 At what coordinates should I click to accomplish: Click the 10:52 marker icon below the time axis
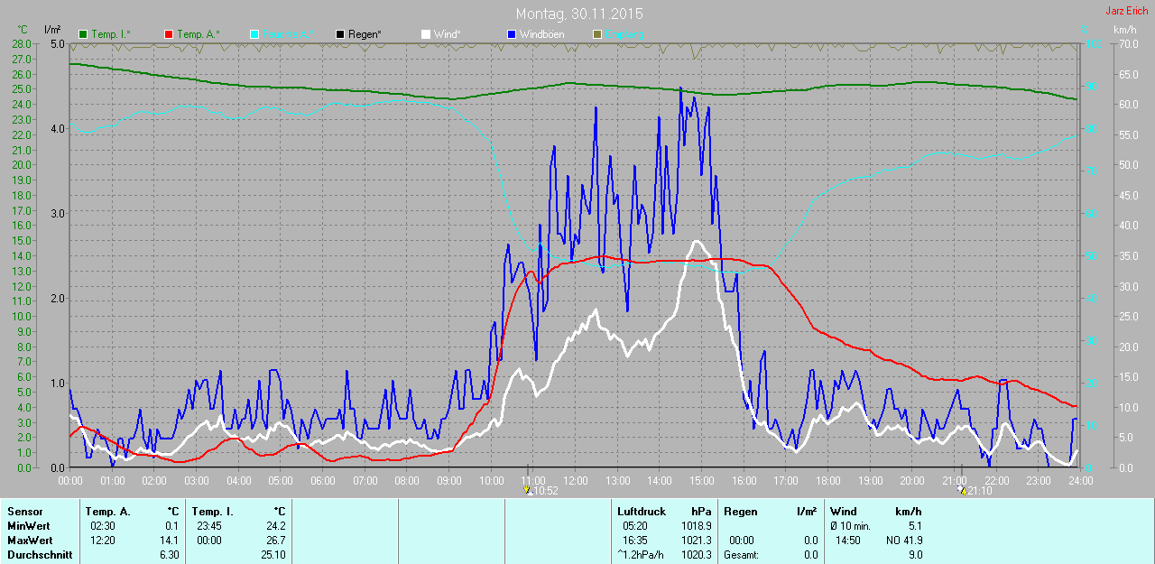[x=529, y=491]
